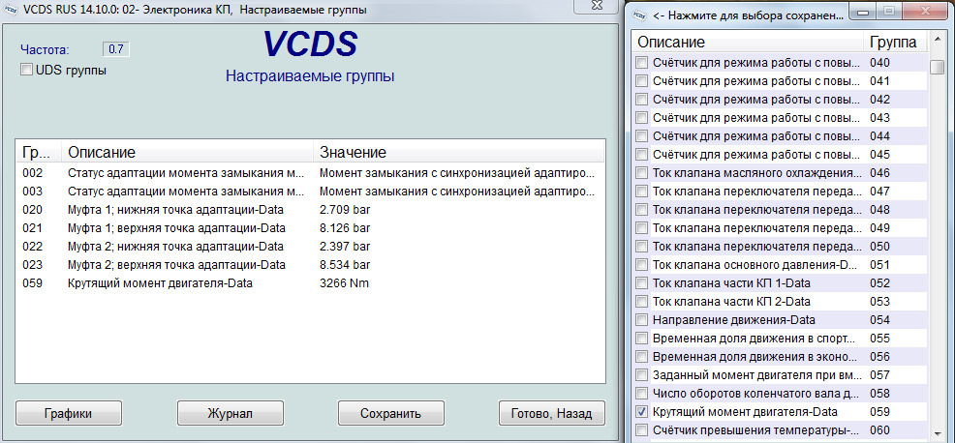Click the Частота value field 0.7

115,48
